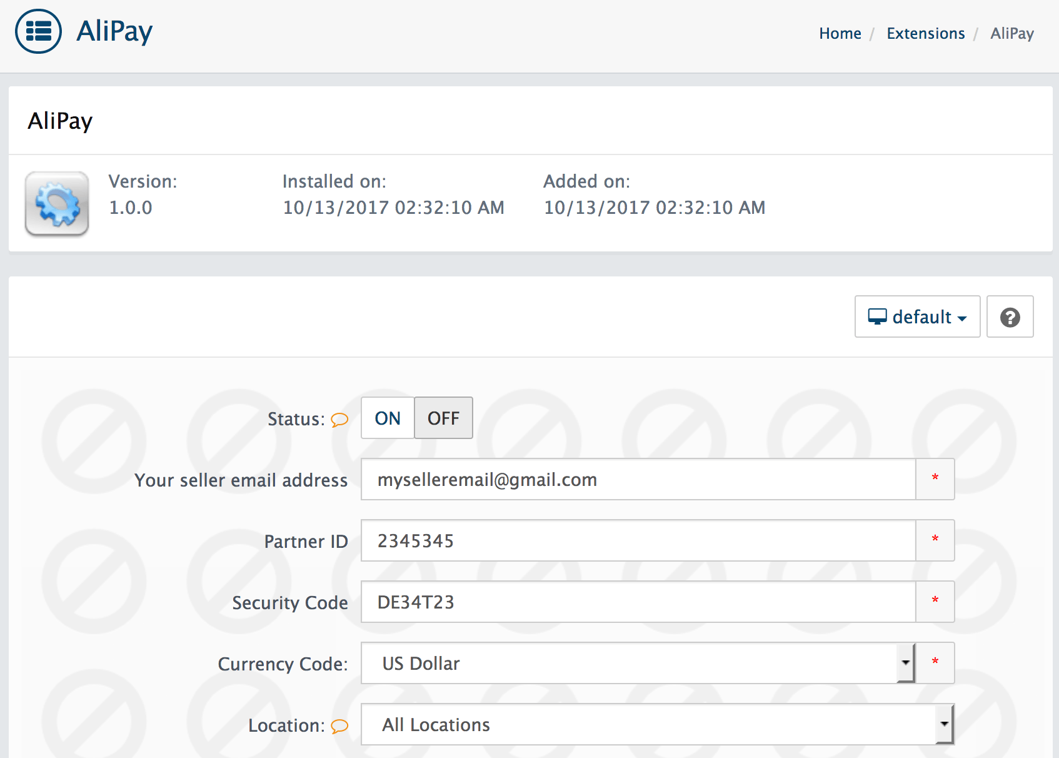Select the version number 1.0.0
Viewport: 1059px width, 758px height.
[x=131, y=208]
